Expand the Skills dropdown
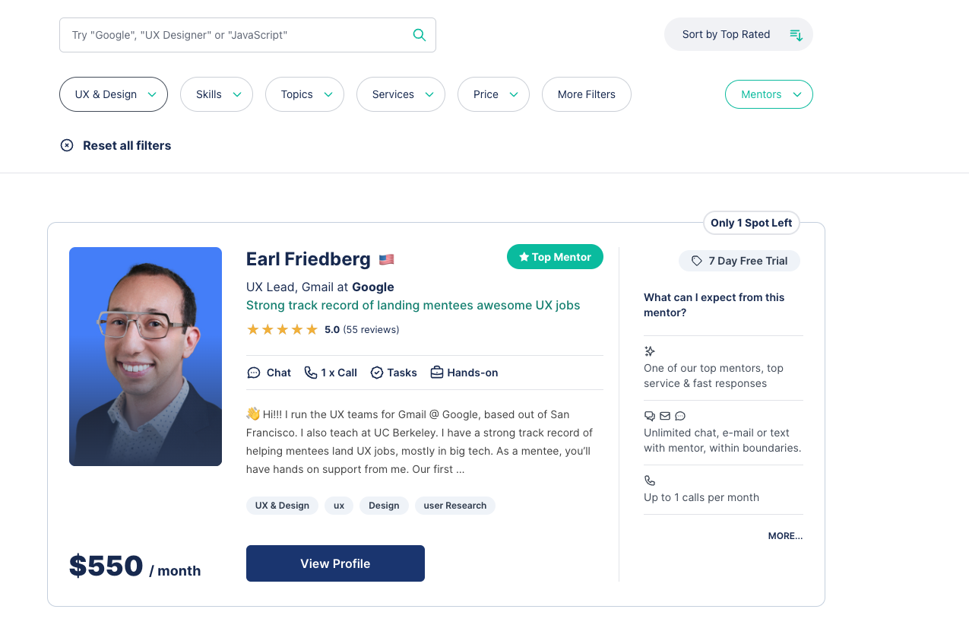 [x=216, y=94]
